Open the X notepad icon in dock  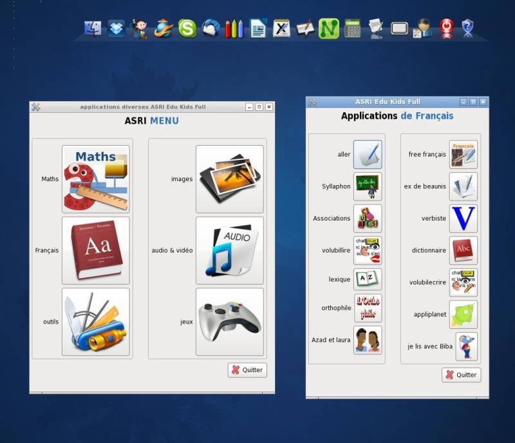(281, 28)
